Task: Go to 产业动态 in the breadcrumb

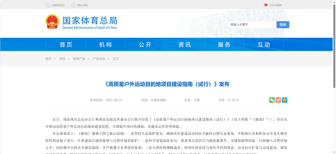Action: (x=99, y=59)
